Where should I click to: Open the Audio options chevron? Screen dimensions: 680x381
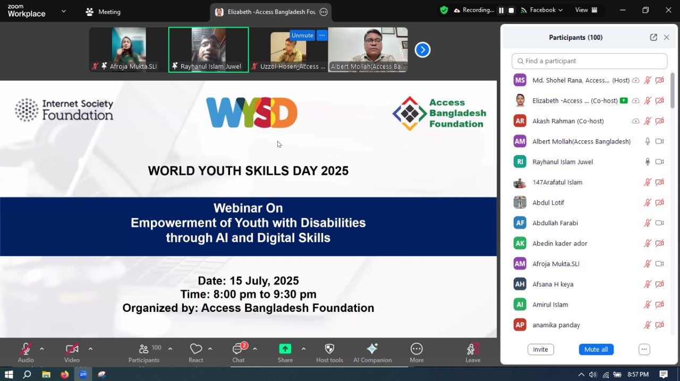pyautogui.click(x=41, y=349)
